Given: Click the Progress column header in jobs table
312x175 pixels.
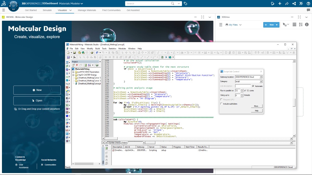Looking at the screenshot, I should 178,147.
